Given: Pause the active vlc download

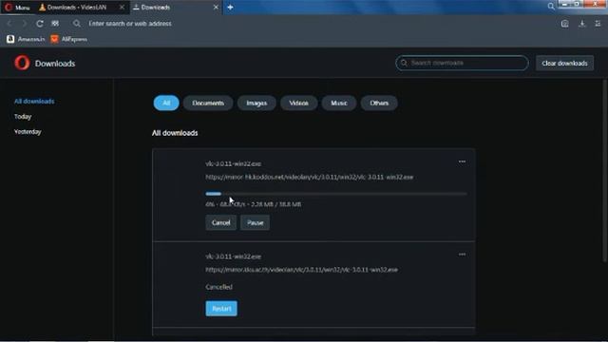Looking at the screenshot, I should click(x=255, y=222).
